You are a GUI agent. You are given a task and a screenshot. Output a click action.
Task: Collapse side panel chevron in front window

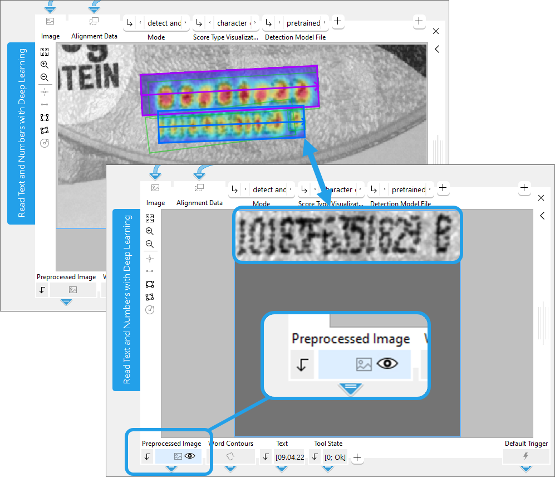click(542, 216)
